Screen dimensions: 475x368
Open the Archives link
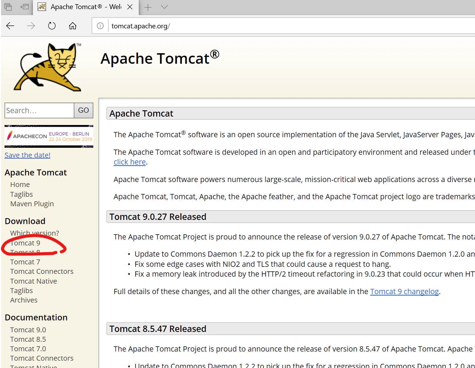(24, 300)
